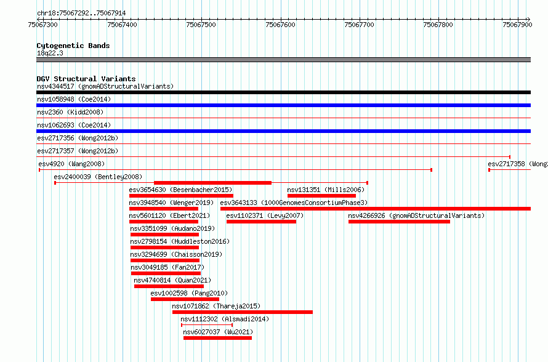Click the 18q22.3 band label
This screenshot has width=548, height=362.
click(50, 53)
